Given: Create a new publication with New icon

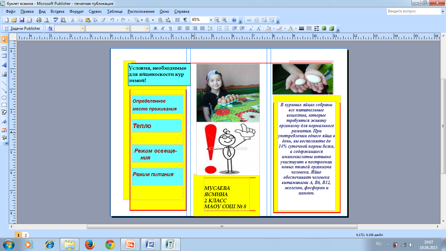Looking at the screenshot, I should [x=6, y=20].
